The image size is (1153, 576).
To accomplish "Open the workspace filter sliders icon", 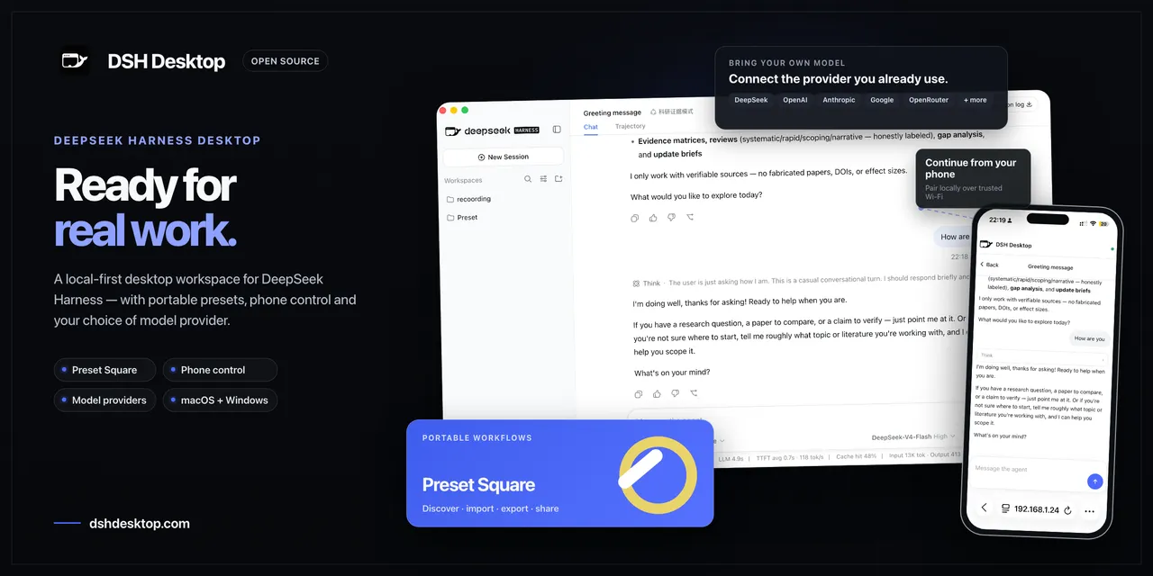I will click(543, 179).
